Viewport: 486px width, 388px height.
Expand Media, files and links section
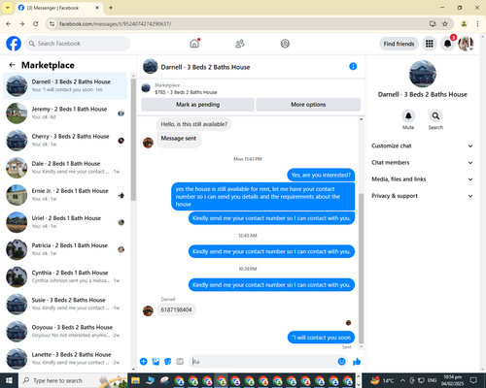coord(422,179)
